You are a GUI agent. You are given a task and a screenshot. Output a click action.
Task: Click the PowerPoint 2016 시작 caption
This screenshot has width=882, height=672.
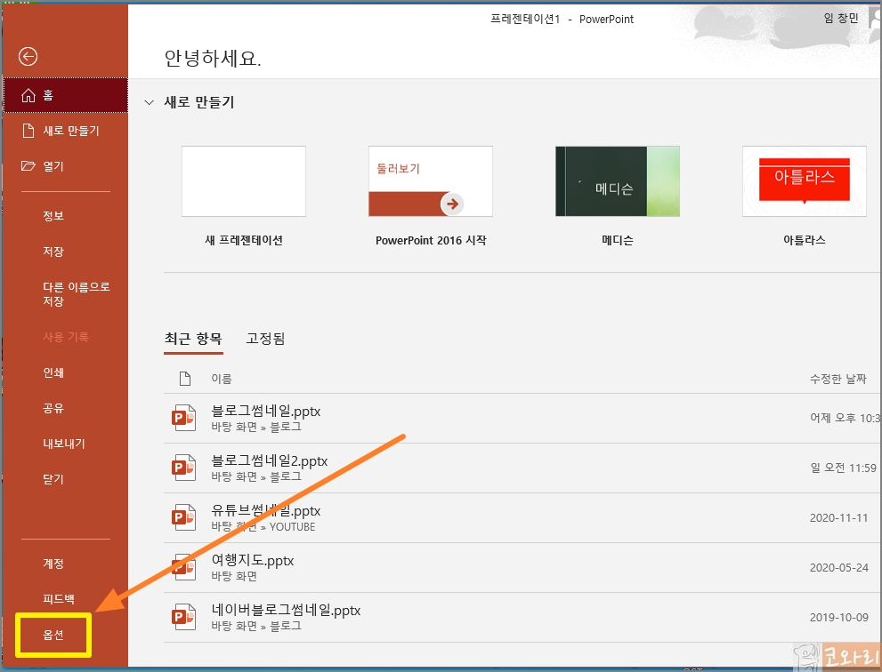pyautogui.click(x=431, y=241)
